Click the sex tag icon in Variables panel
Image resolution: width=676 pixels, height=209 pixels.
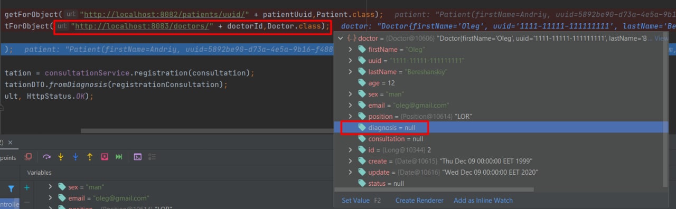tap(62, 187)
